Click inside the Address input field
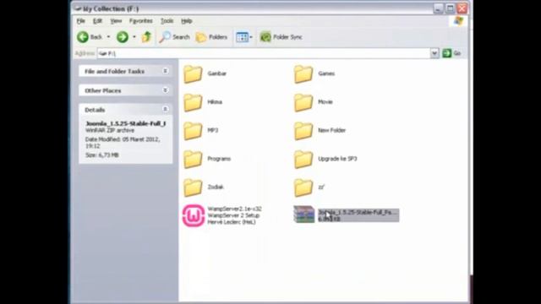This screenshot has height=304, width=541. 264,53
